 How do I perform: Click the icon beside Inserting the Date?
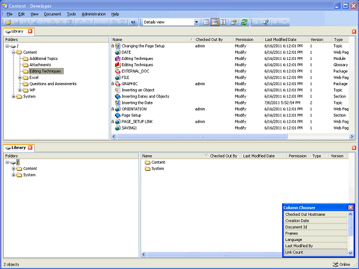point(117,103)
